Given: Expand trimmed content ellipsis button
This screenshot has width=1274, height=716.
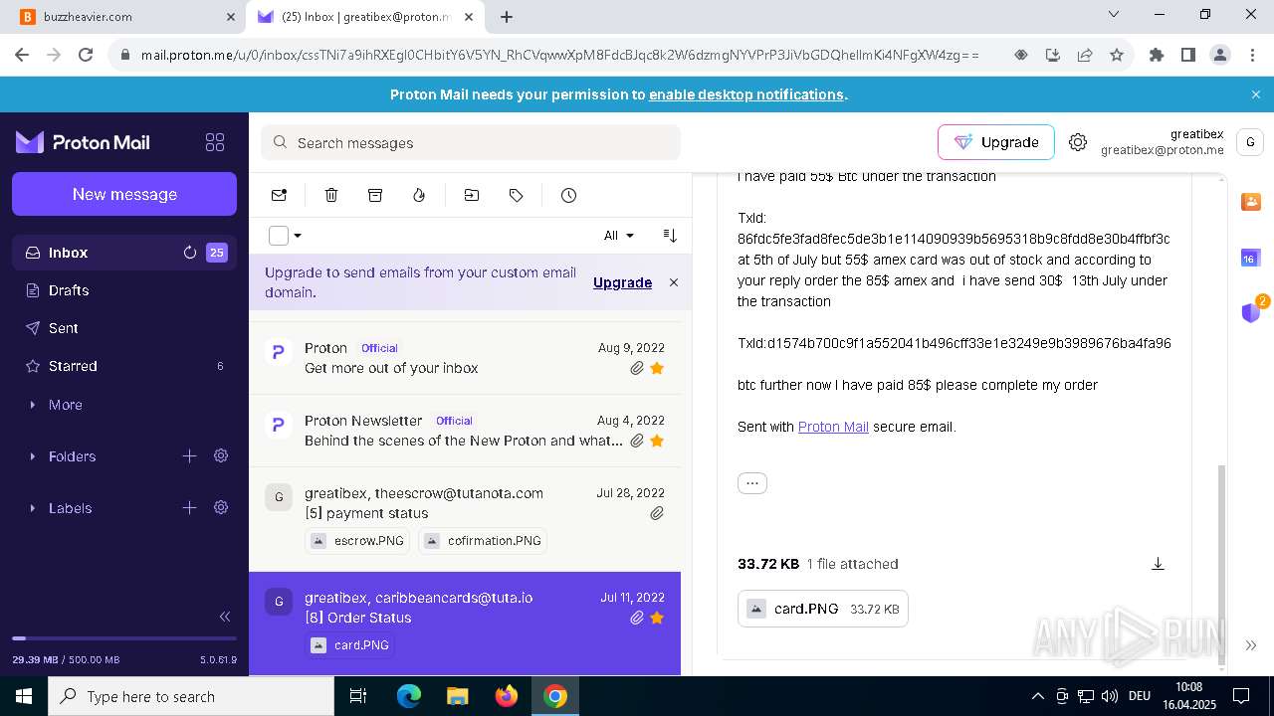Looking at the screenshot, I should (x=752, y=483).
